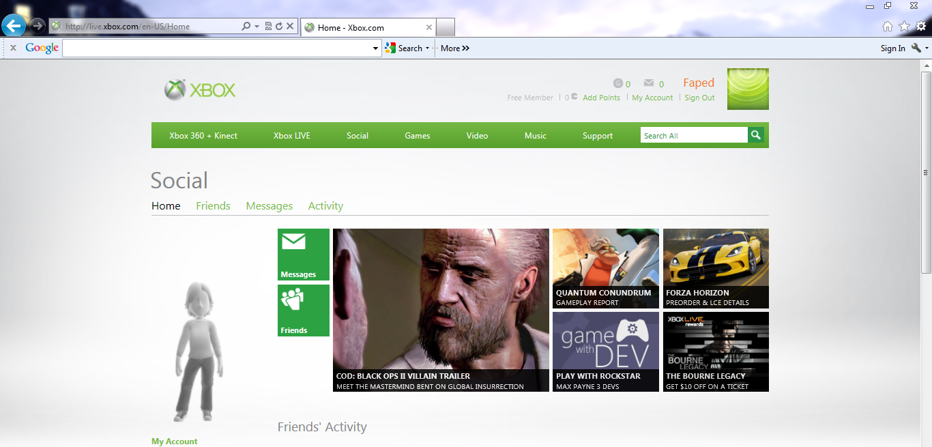Image resolution: width=932 pixels, height=447 pixels.
Task: Click the Friends' Activity heading
Action: 322,427
